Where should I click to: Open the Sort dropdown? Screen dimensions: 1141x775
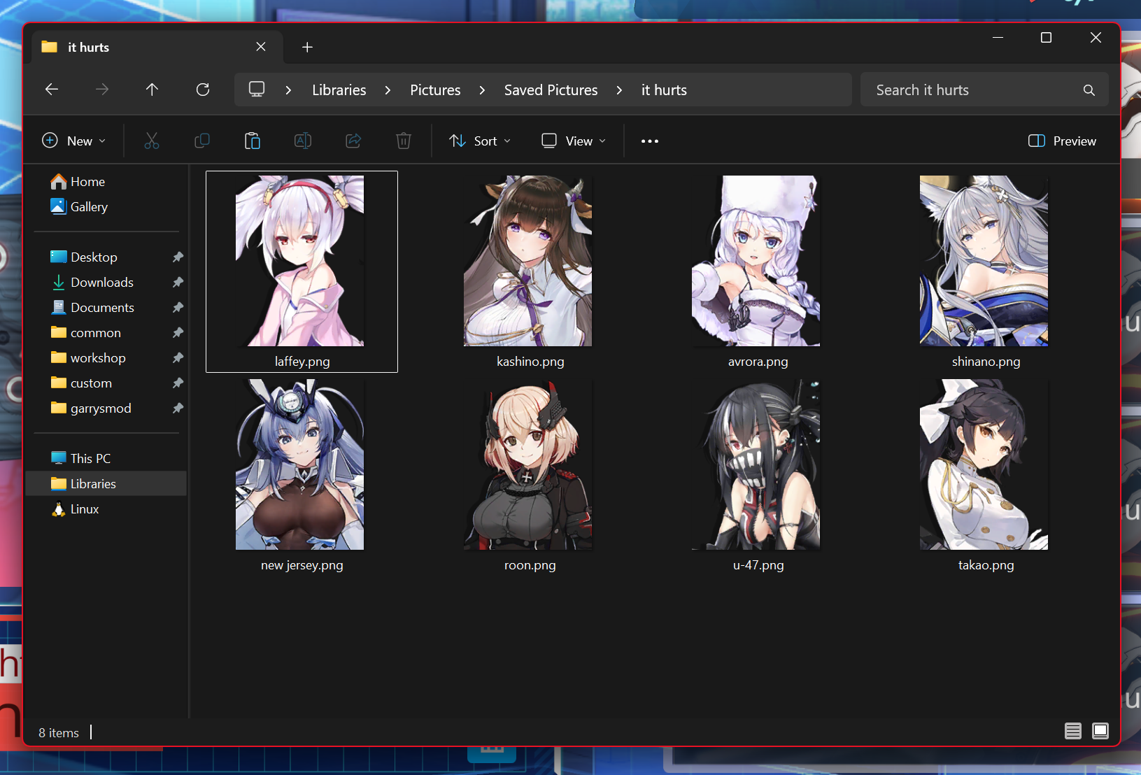[x=480, y=141]
